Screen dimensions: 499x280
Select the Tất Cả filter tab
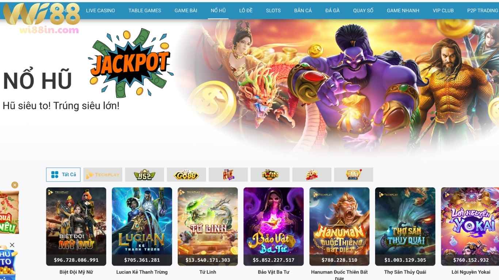tap(63, 175)
